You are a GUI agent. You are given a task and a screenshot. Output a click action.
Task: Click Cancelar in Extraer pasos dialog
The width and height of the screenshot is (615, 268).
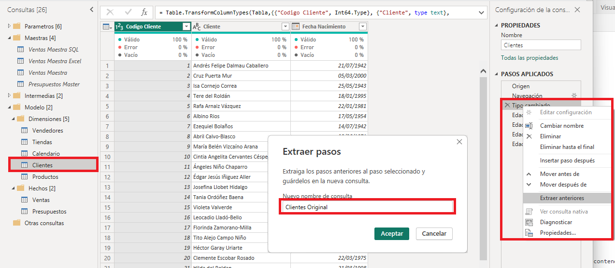(x=434, y=233)
